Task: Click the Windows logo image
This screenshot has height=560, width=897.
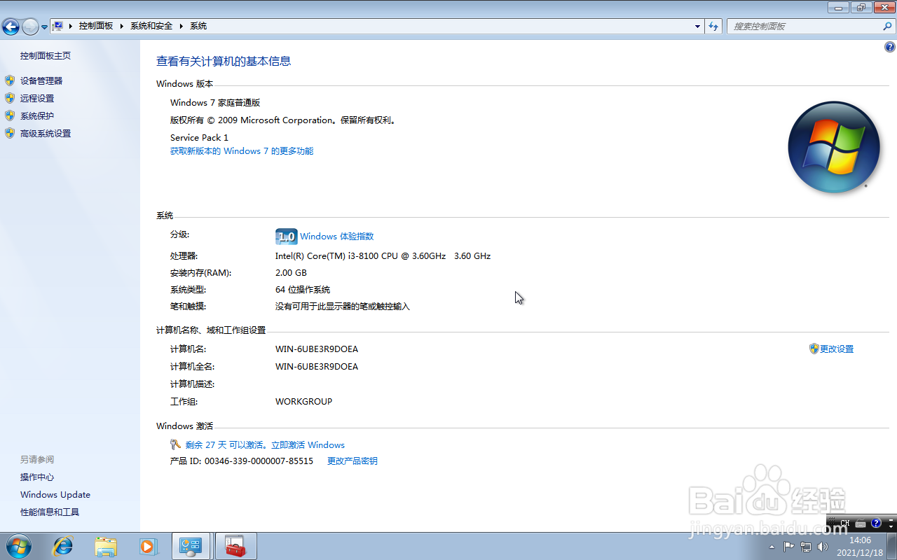Action: pos(834,147)
